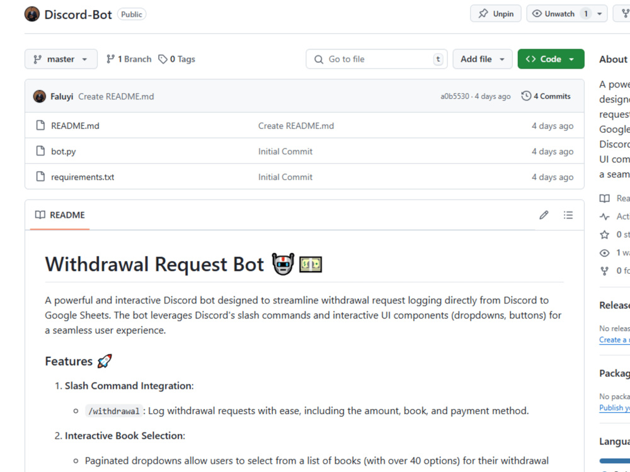The width and height of the screenshot is (630, 472).
Task: Click the fork icon at top right
Action: tap(625, 14)
